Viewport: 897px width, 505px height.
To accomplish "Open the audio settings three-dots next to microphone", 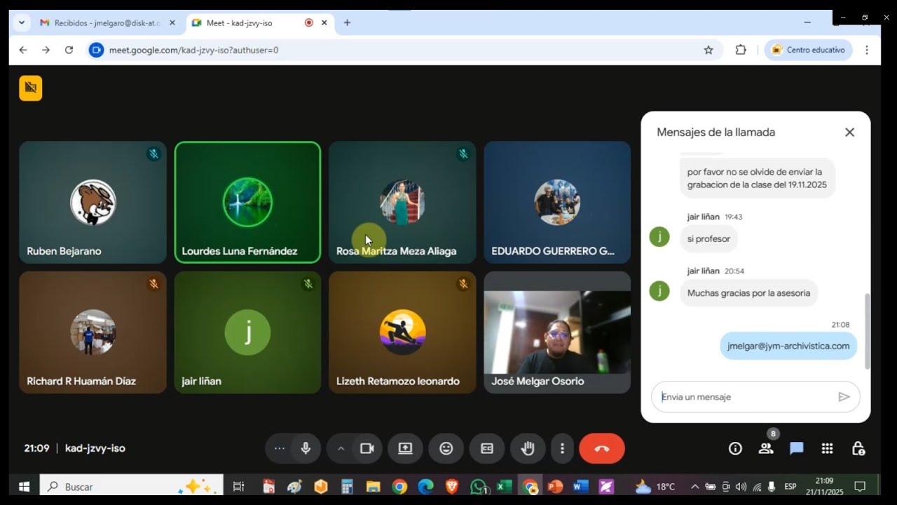I will coord(280,449).
